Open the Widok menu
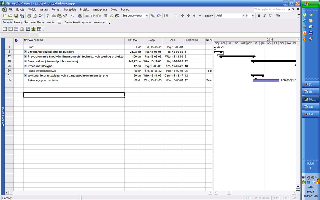 [x=32, y=9]
